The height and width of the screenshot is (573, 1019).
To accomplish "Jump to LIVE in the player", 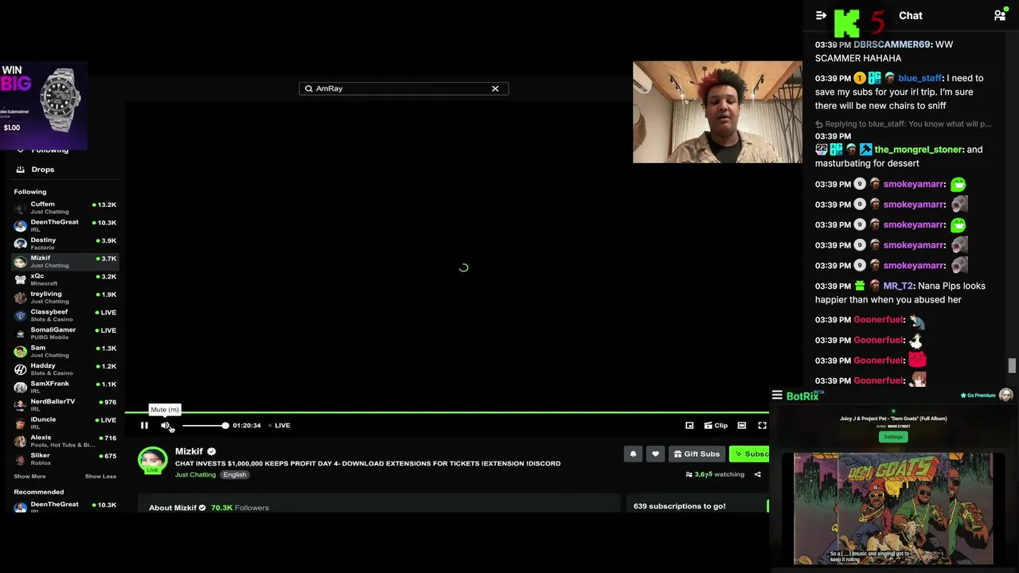I will [279, 426].
